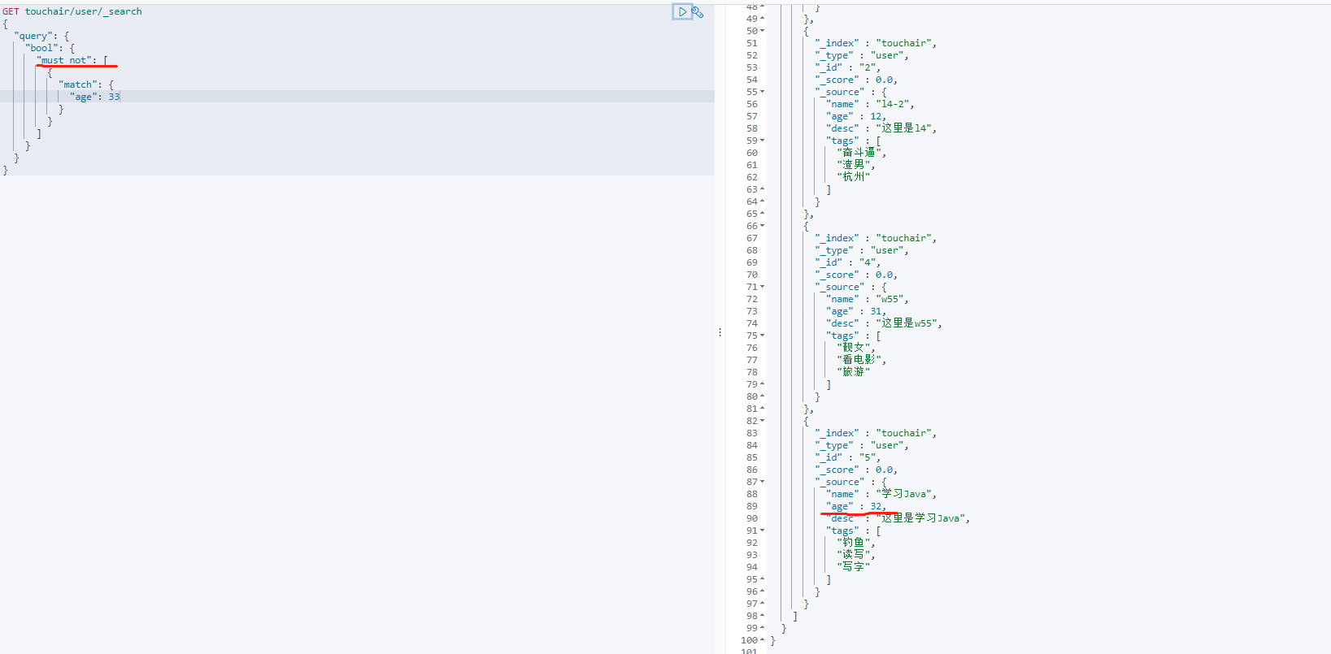Image resolution: width=1331 pixels, height=654 pixels.
Task: Send the request with the play button
Action: pos(682,11)
